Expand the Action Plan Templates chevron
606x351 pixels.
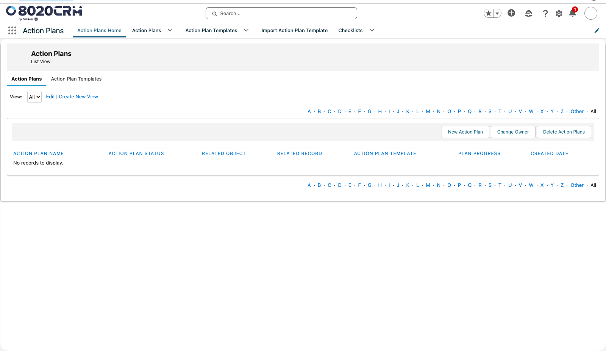coord(246,31)
